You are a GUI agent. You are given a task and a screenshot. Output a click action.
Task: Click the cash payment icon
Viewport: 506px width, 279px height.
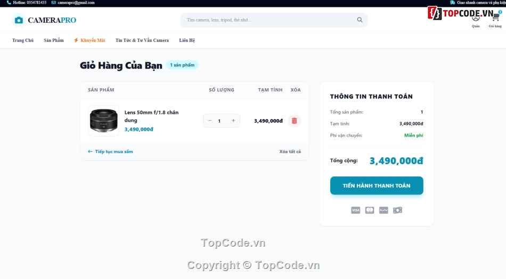[x=397, y=210]
